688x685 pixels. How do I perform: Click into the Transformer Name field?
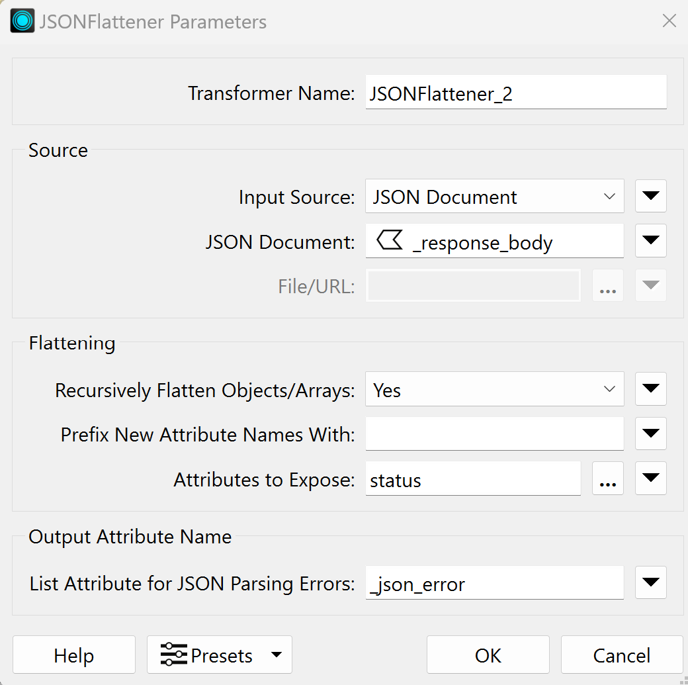tap(515, 93)
